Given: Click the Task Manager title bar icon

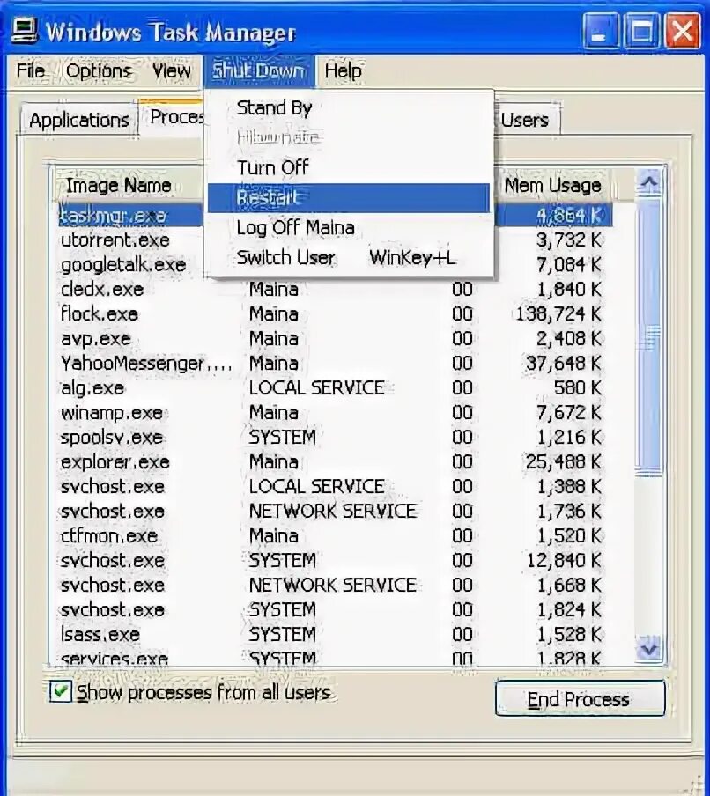Looking at the screenshot, I should pos(24,32).
